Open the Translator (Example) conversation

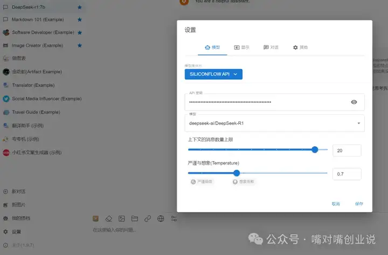coord(42,85)
